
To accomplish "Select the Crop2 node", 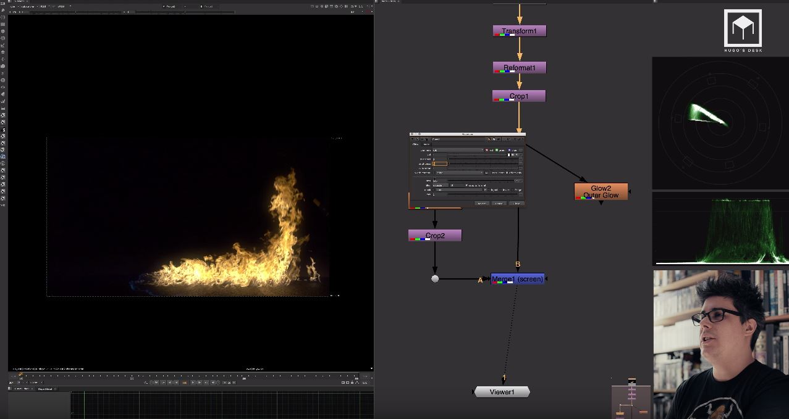I will [x=435, y=234].
